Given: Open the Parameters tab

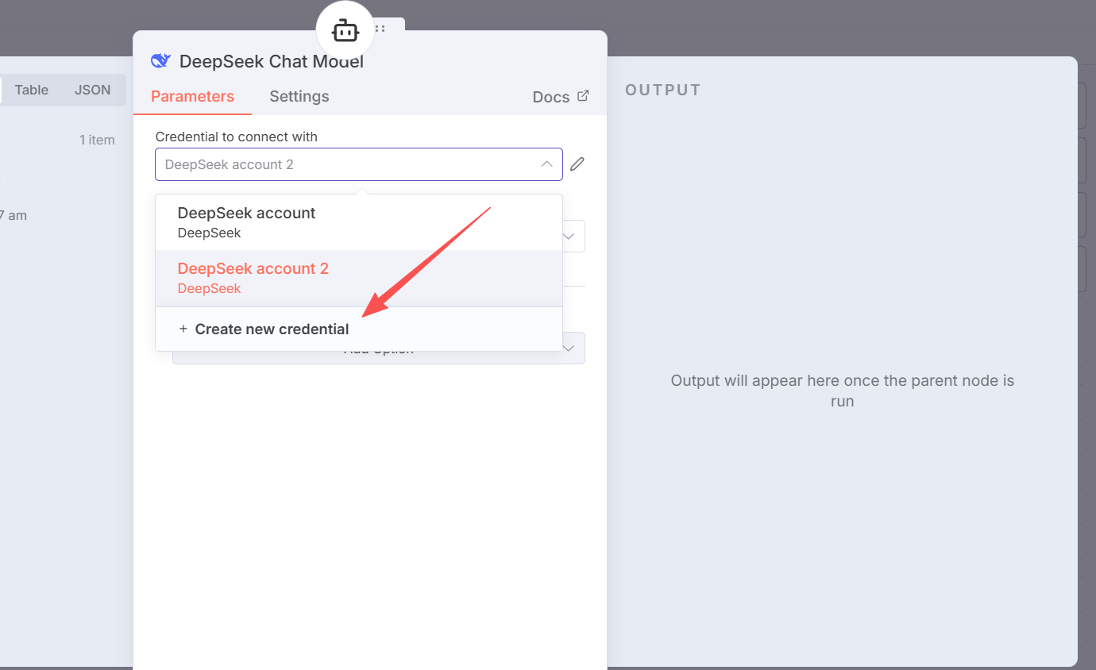Looking at the screenshot, I should point(192,96).
